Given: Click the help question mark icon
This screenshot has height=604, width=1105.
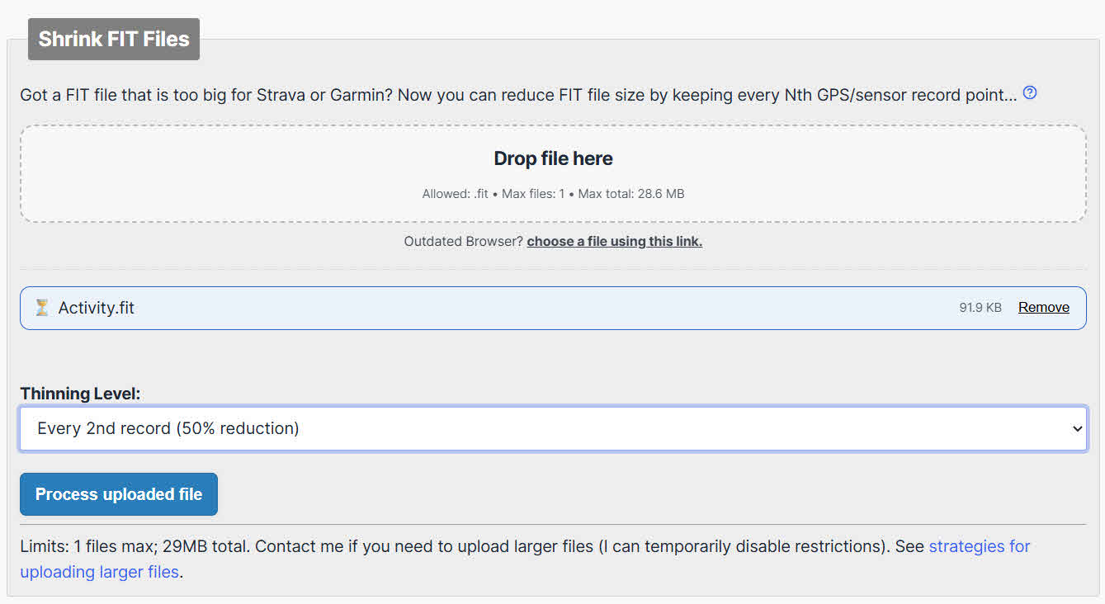Looking at the screenshot, I should point(1029,93).
